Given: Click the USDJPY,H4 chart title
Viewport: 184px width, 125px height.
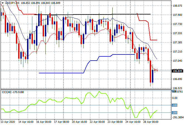Looking at the screenshot, I should [x=12, y=3].
